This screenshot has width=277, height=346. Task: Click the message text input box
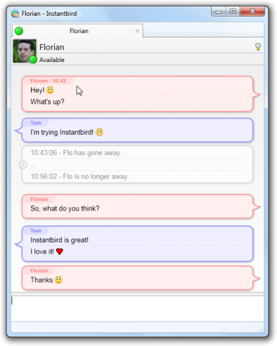[137, 309]
